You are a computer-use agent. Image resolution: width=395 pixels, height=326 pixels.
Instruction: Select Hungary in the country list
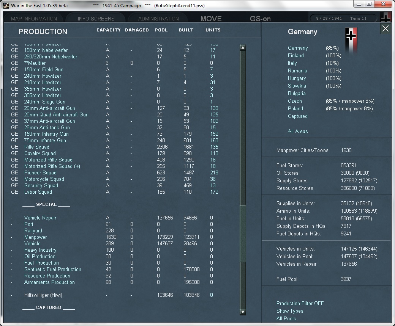point(297,78)
